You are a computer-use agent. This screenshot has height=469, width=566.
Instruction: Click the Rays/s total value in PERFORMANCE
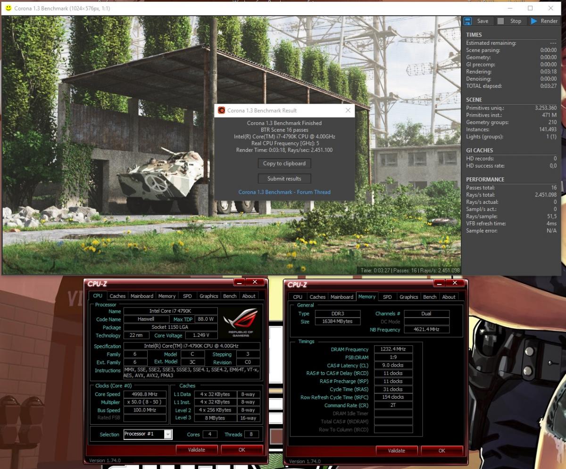point(546,194)
